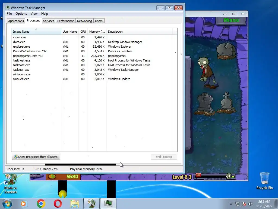Open the Recycle Bin desktop icon
The width and height of the screenshot is (278, 209).
point(264,181)
